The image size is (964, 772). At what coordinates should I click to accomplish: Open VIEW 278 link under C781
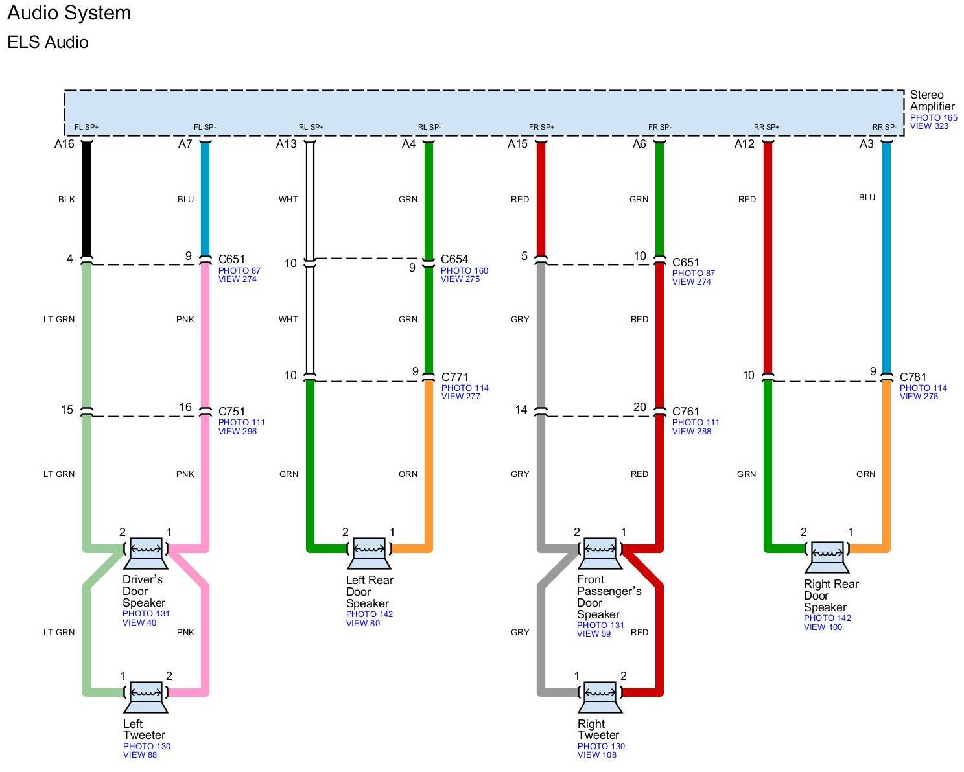point(919,397)
